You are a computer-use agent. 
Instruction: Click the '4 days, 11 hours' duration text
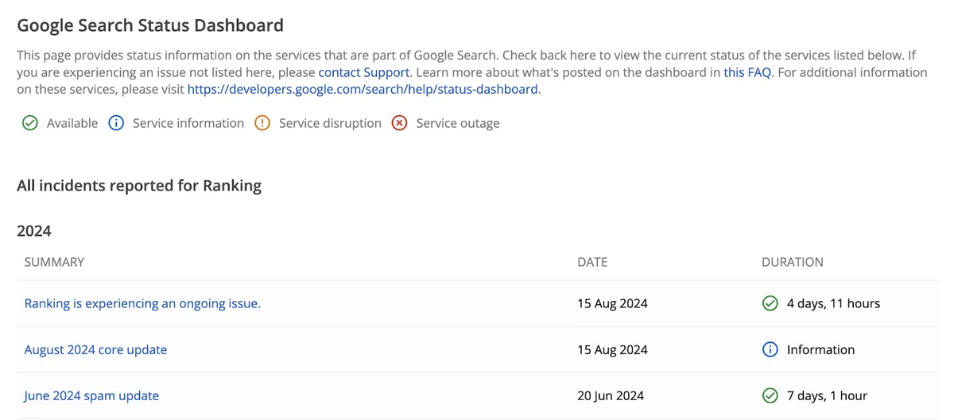click(833, 303)
